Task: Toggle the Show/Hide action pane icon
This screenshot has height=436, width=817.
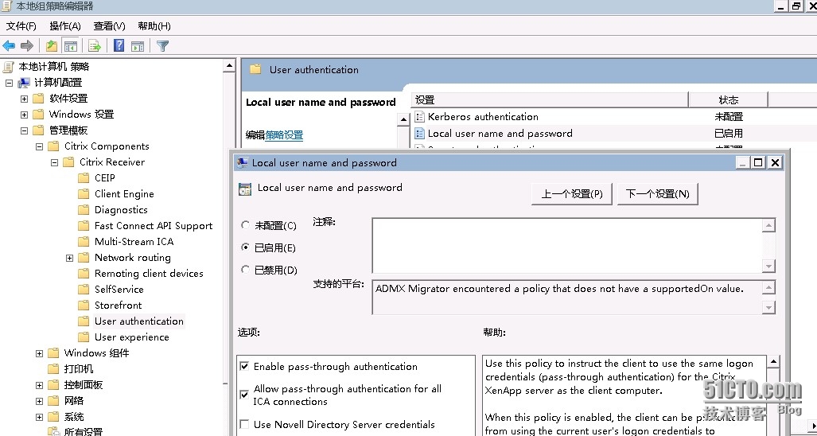Action: pyautogui.click(x=138, y=46)
